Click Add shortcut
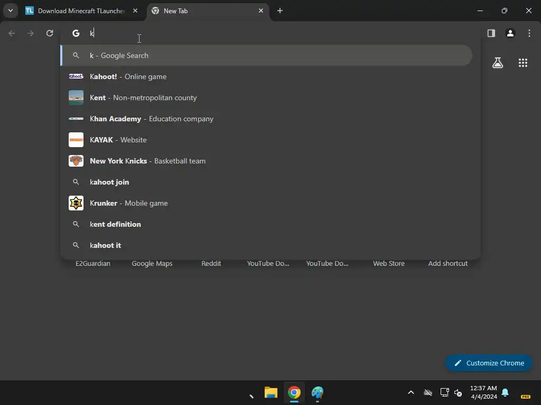Viewport: 541px width, 405px height. [x=448, y=264]
